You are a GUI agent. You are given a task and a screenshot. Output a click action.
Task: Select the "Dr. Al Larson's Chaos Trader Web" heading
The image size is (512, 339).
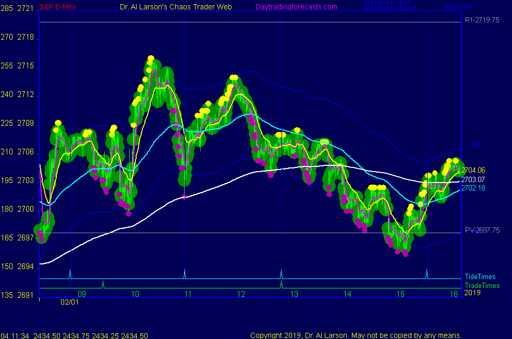click(x=176, y=7)
